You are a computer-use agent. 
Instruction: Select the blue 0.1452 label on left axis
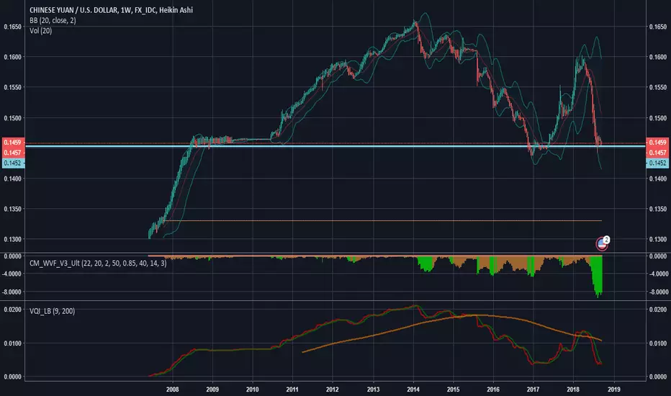(x=12, y=163)
